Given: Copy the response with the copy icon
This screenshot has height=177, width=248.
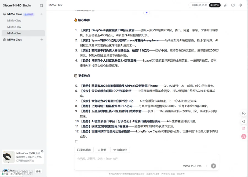Looking at the screenshot, I should pos(77,141).
